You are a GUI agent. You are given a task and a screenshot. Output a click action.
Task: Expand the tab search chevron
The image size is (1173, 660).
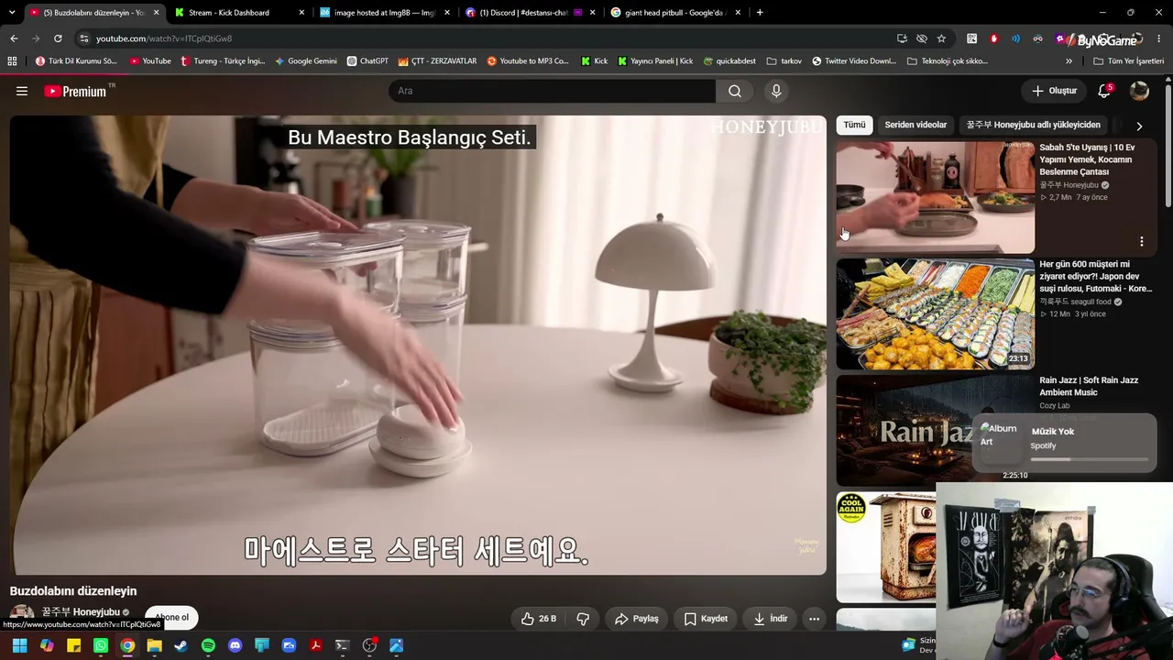click(10, 13)
